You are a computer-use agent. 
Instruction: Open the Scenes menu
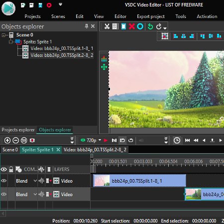[x=58, y=16]
